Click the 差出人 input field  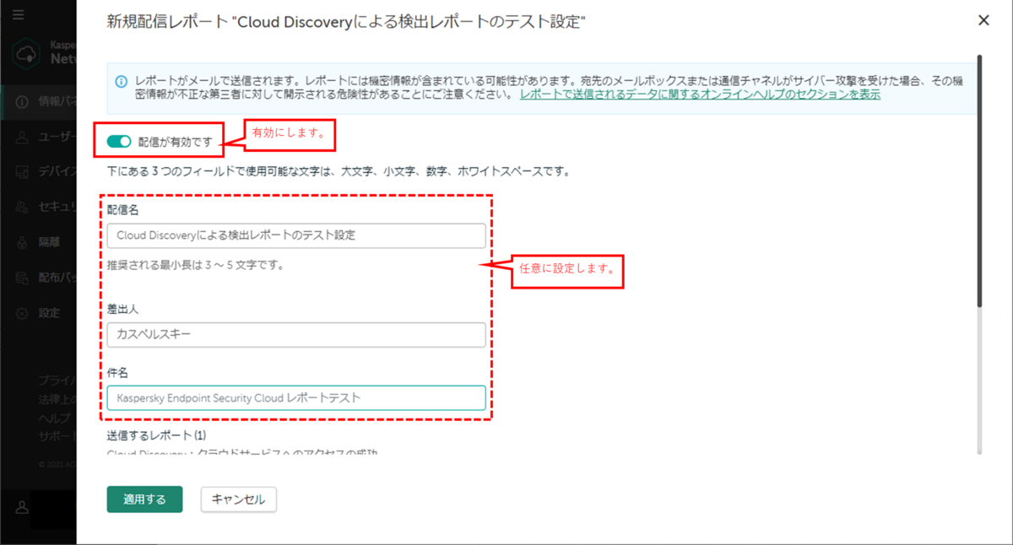[295, 335]
